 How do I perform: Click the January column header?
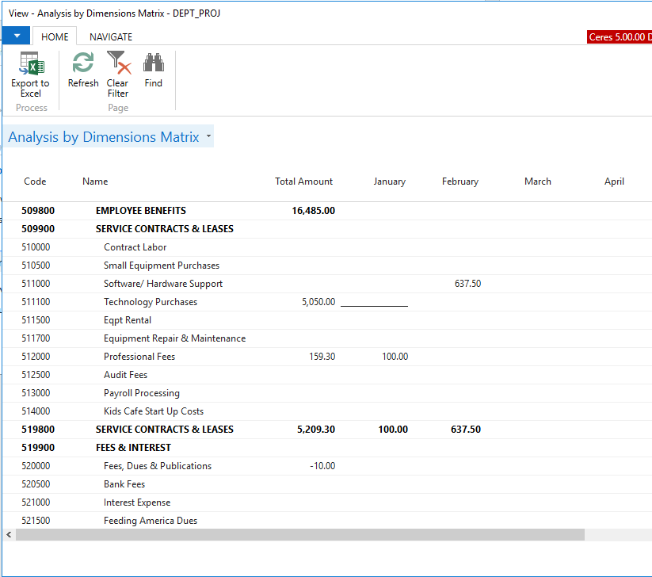point(389,182)
